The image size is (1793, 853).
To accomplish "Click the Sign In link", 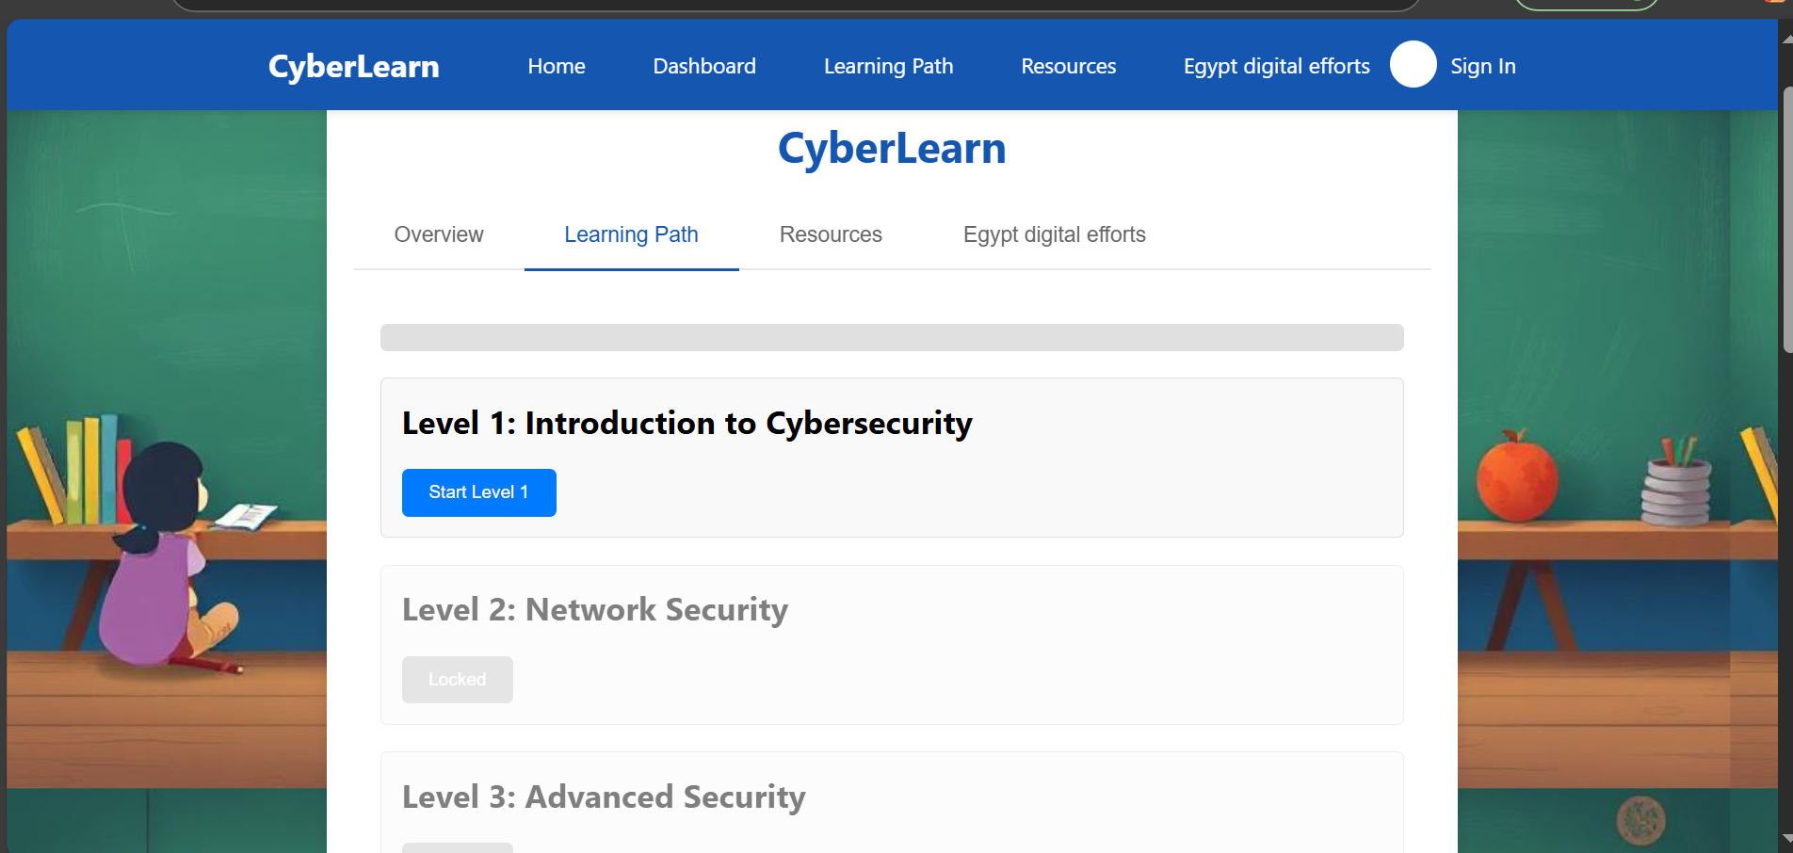I will [1482, 67].
